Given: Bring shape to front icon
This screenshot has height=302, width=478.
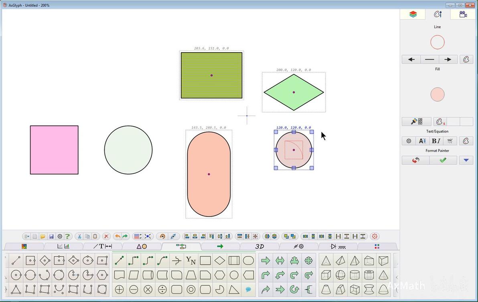Looking at the screenshot, I should (286, 237).
